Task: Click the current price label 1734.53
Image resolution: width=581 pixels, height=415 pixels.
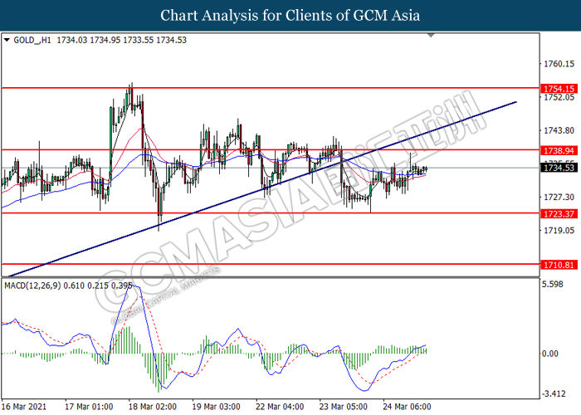Action: coord(559,168)
